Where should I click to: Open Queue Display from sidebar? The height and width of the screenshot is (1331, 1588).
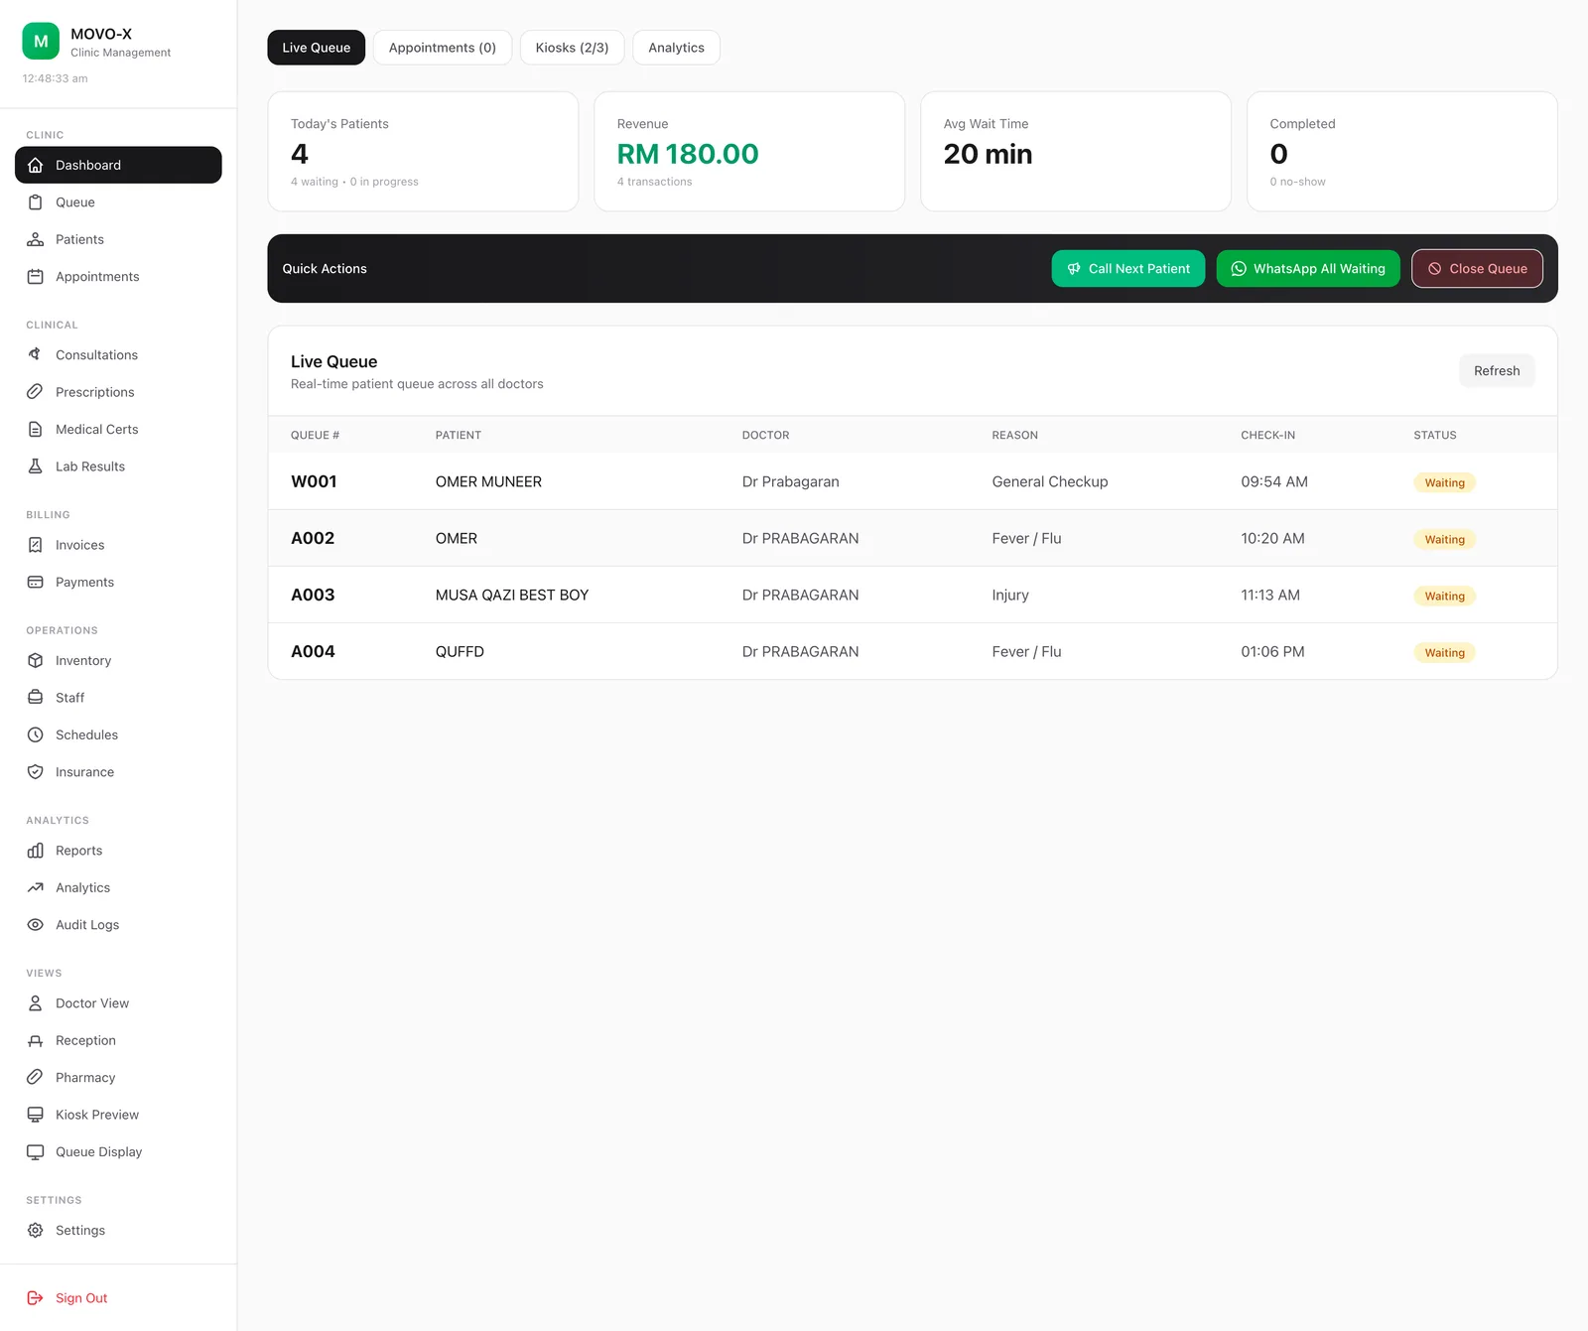pos(118,1152)
